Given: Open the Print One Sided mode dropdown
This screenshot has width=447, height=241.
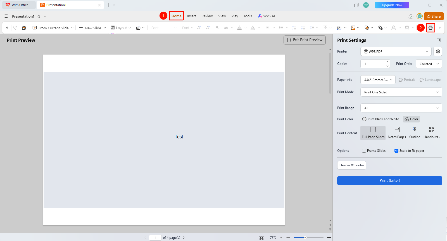Looking at the screenshot, I should tap(401, 92).
